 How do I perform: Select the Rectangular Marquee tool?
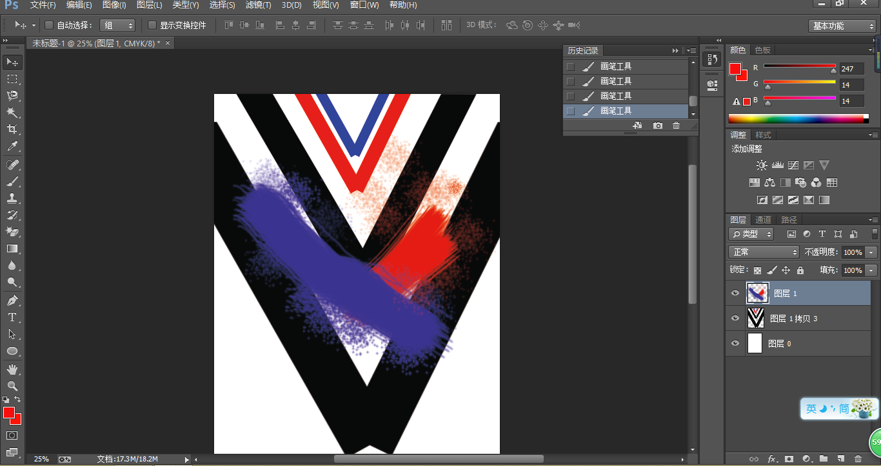pyautogui.click(x=12, y=79)
